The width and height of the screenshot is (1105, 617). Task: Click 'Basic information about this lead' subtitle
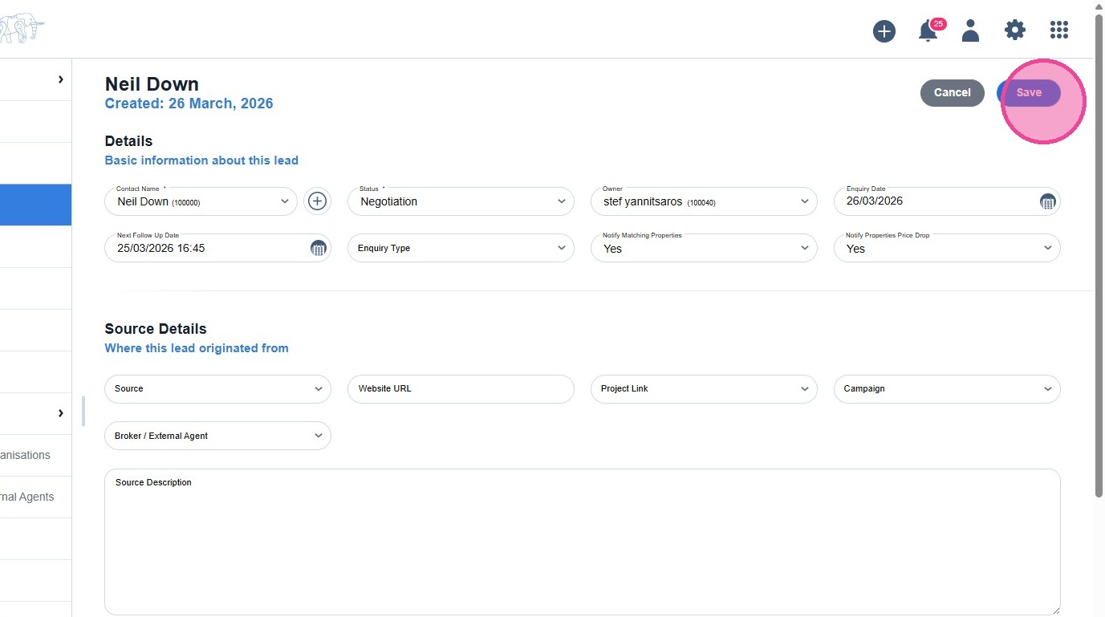point(201,160)
